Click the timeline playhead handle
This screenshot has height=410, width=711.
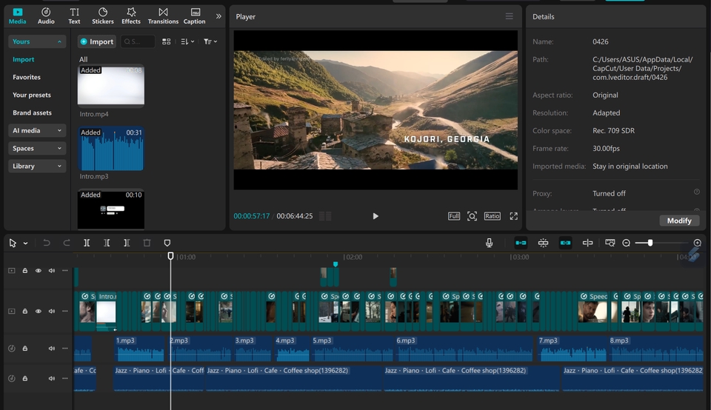(170, 256)
